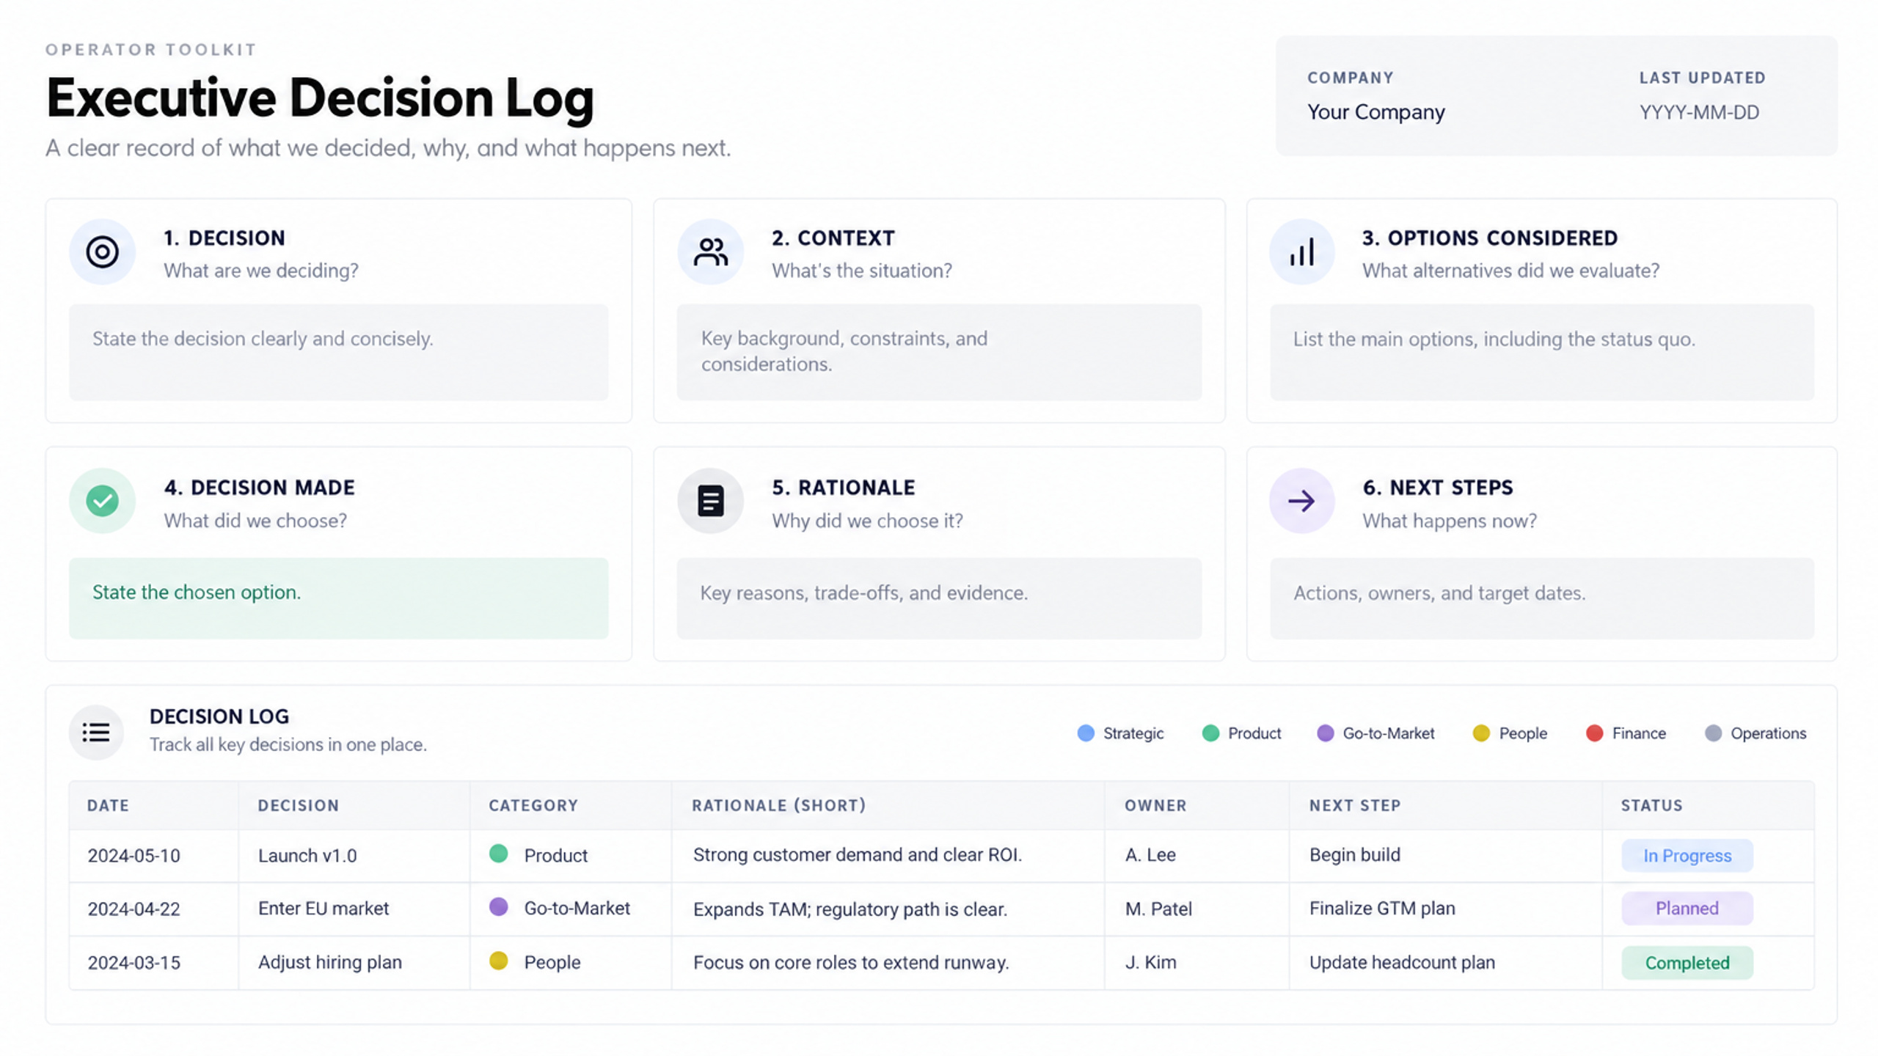Select the Operations gray legend dot
The height and width of the screenshot is (1056, 1878).
click(1713, 733)
